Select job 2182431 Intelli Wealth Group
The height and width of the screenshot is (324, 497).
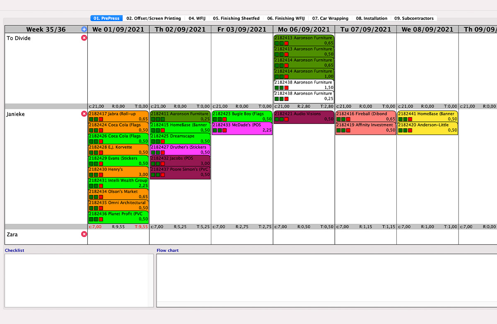click(x=118, y=183)
